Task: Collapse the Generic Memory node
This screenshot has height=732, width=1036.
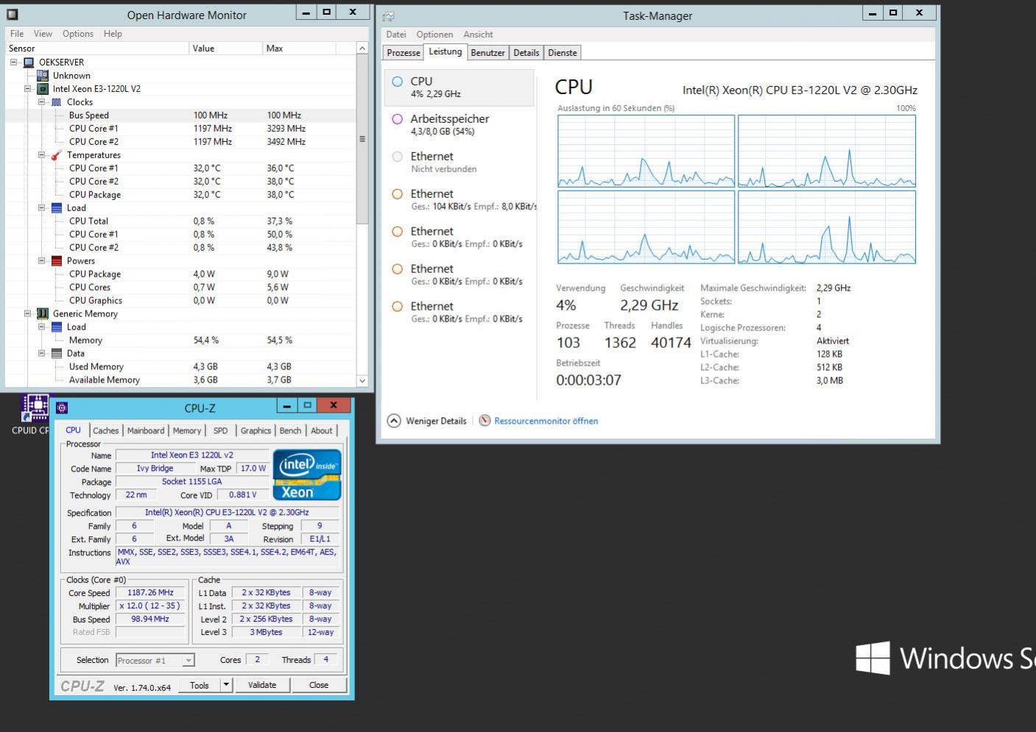Action: click(x=28, y=314)
